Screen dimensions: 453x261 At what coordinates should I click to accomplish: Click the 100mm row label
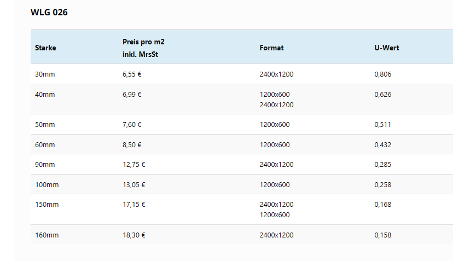click(47, 185)
